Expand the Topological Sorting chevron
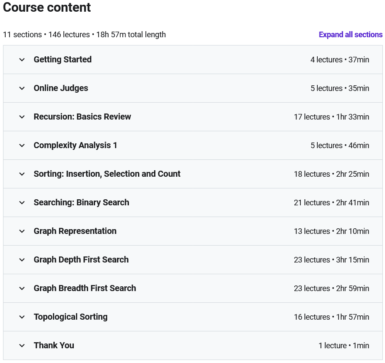This screenshot has height=363, width=385. 22,317
